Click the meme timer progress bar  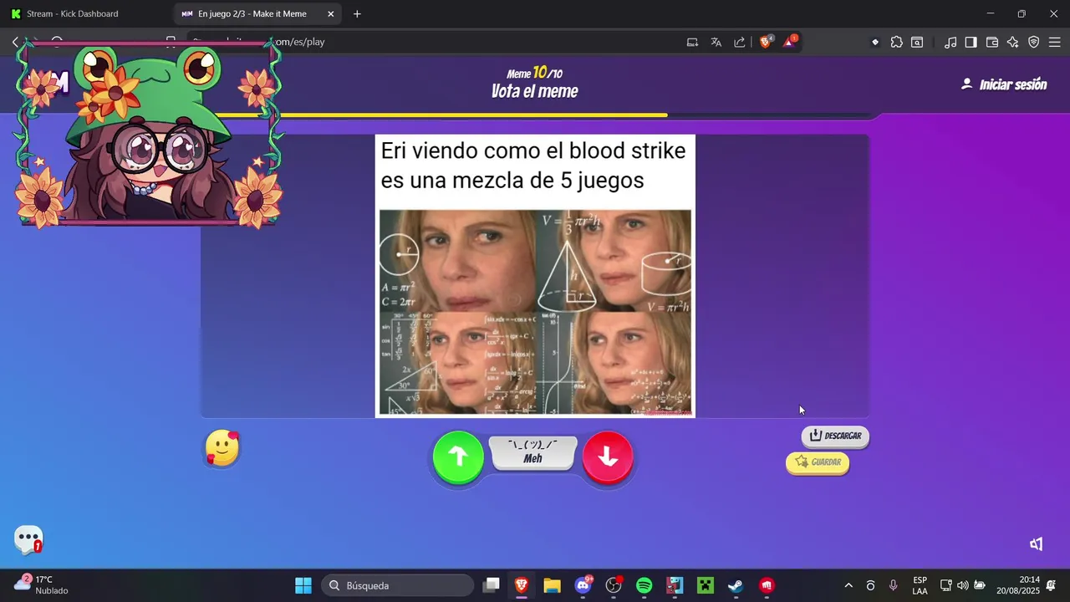point(535,115)
